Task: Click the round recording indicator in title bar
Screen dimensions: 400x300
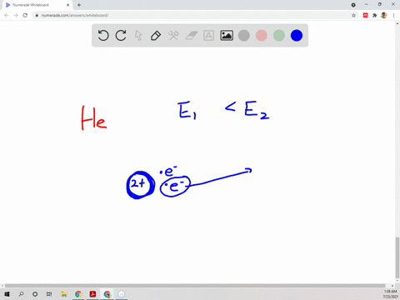Action: [353, 5]
